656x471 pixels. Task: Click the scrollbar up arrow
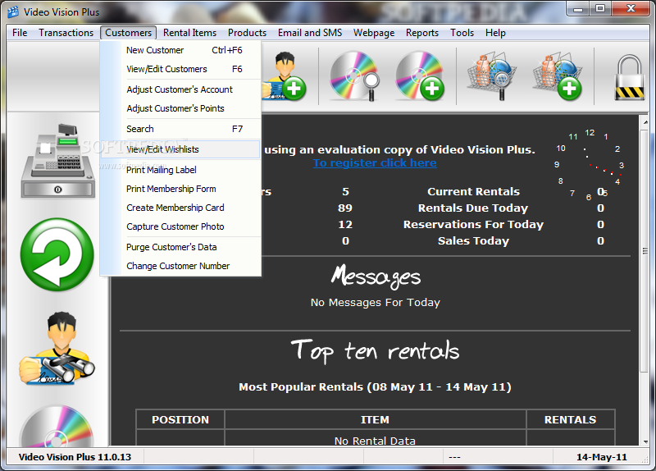pyautogui.click(x=645, y=121)
